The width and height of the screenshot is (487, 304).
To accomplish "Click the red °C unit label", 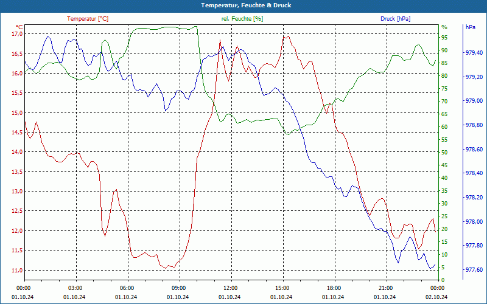I will [x=19, y=27].
